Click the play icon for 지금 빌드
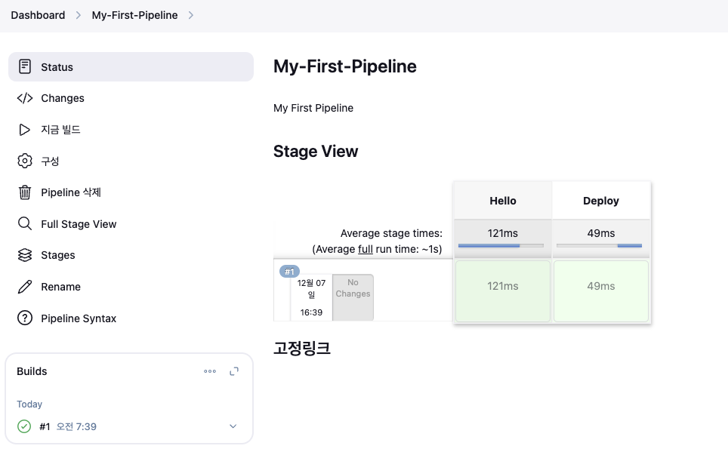 [x=25, y=130]
